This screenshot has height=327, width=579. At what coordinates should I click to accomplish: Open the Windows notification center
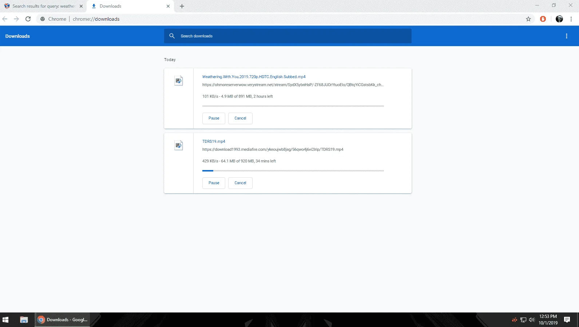click(567, 320)
